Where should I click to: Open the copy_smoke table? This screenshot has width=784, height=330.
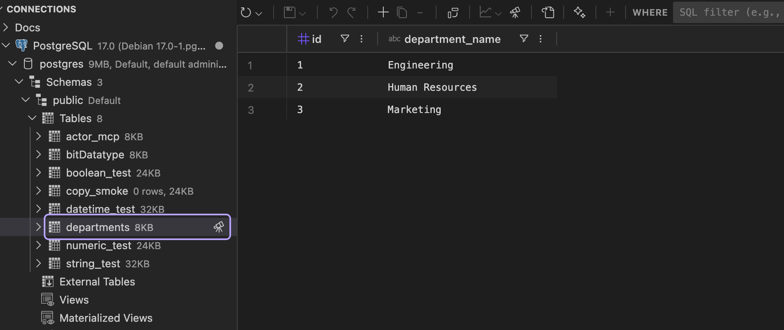tap(97, 191)
